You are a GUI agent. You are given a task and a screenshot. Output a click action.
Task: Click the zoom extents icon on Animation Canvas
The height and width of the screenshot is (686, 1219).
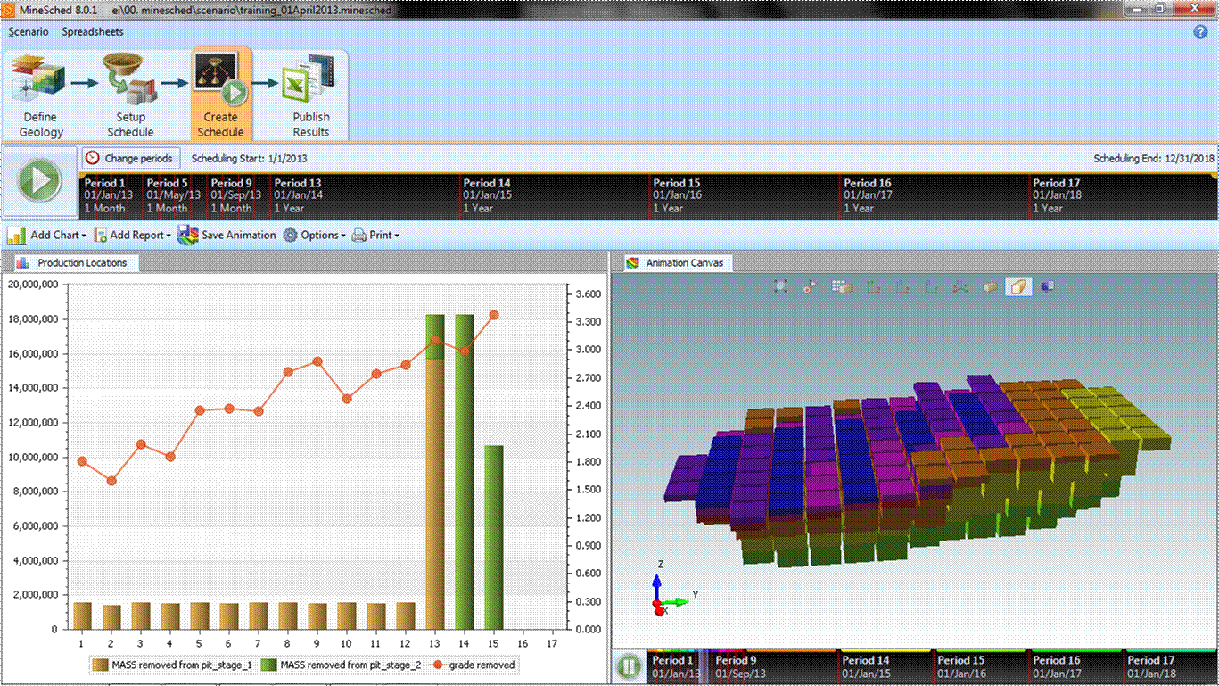[780, 285]
